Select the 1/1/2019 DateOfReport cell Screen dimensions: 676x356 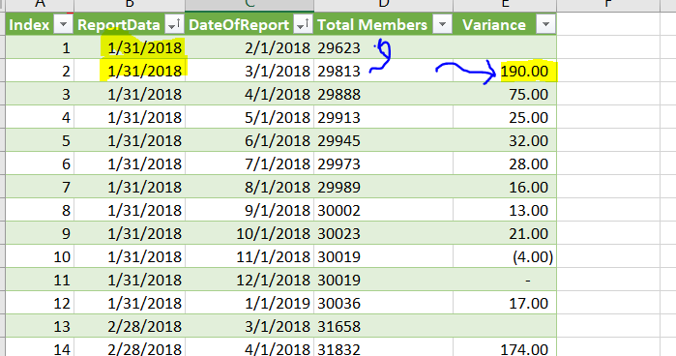[250, 303]
